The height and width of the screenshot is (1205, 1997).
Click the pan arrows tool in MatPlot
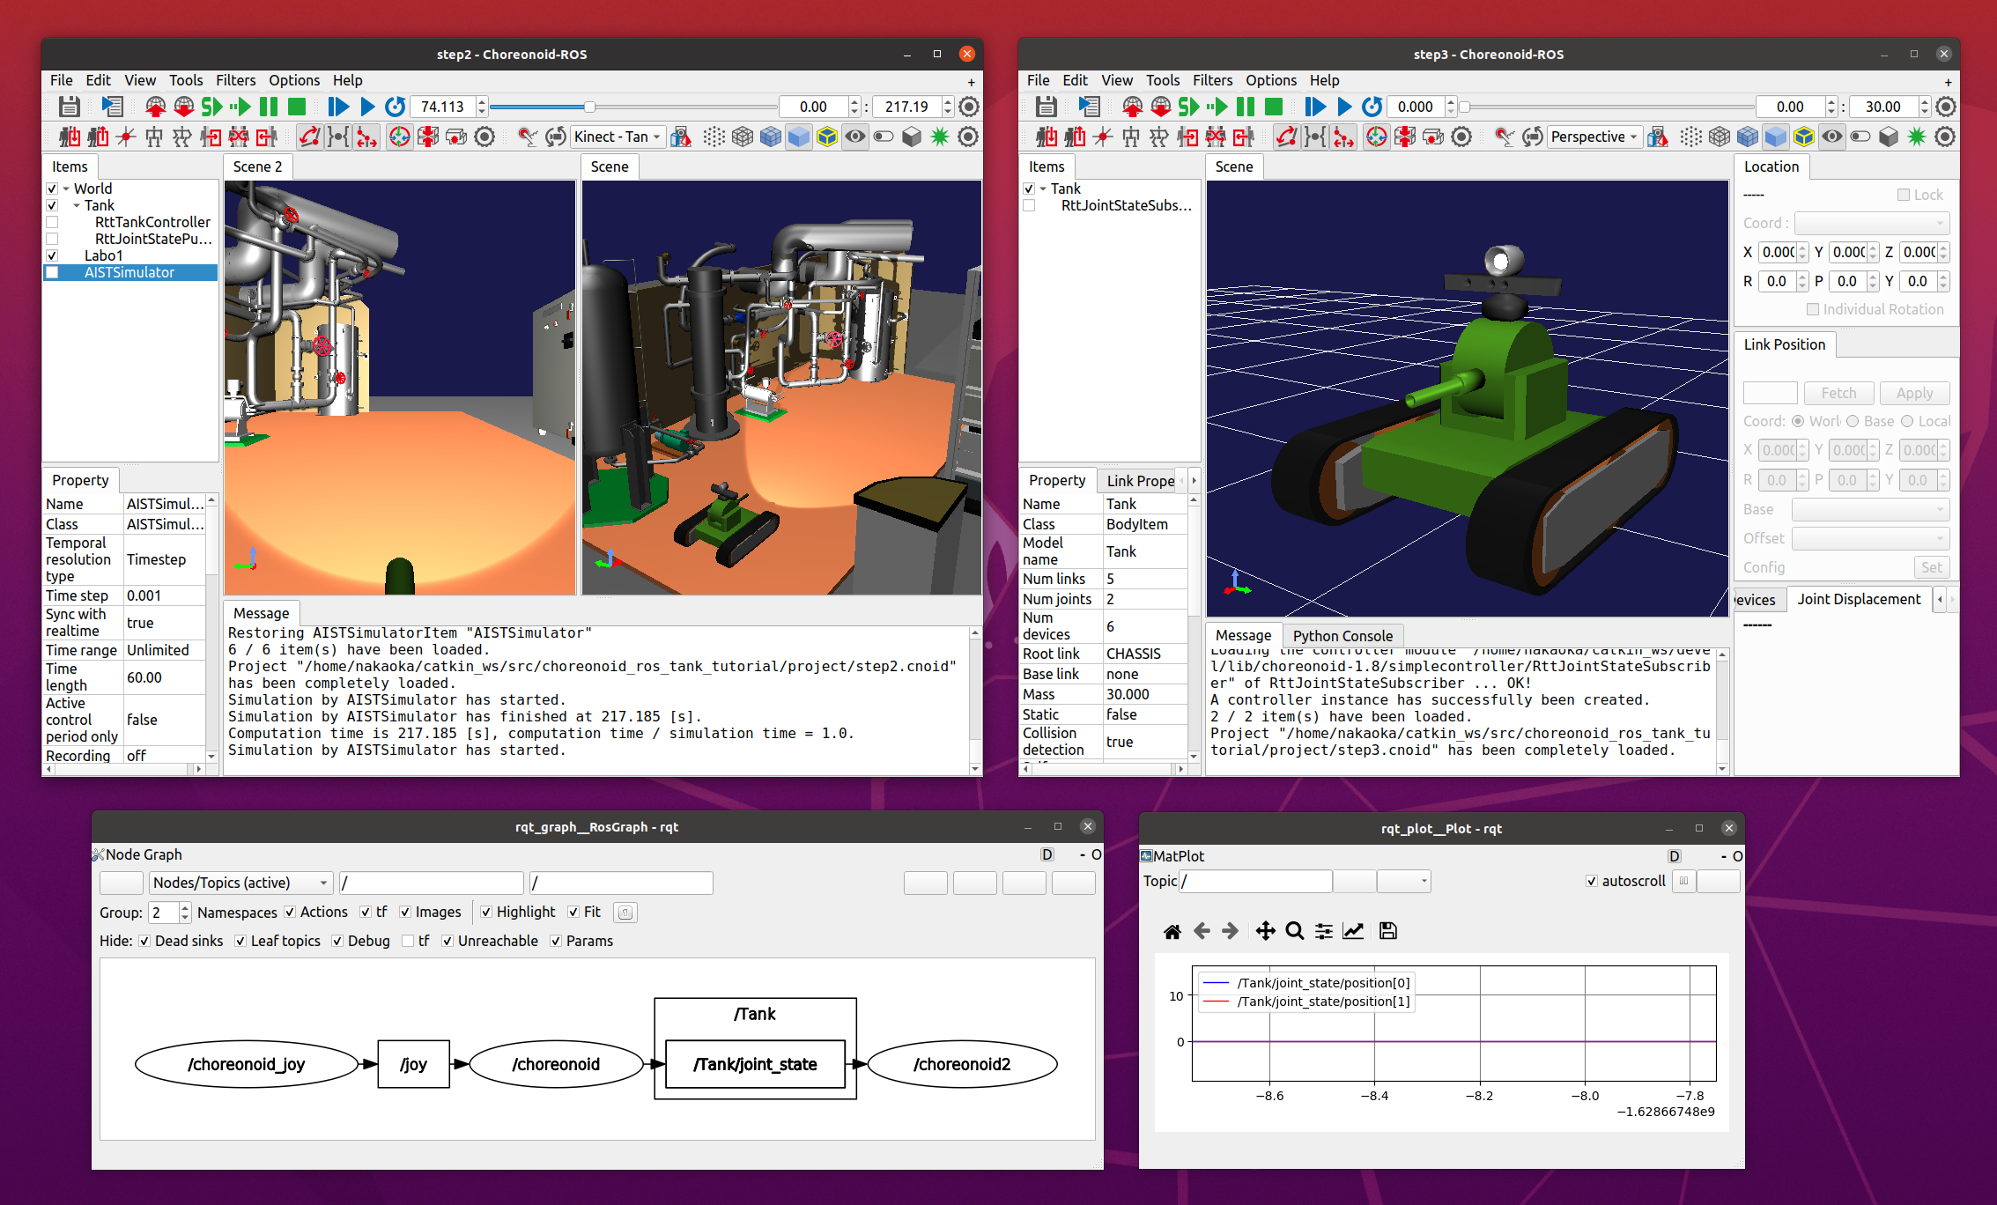click(1265, 931)
